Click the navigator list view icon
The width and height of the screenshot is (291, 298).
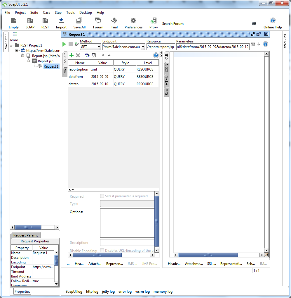click(x=15, y=34)
